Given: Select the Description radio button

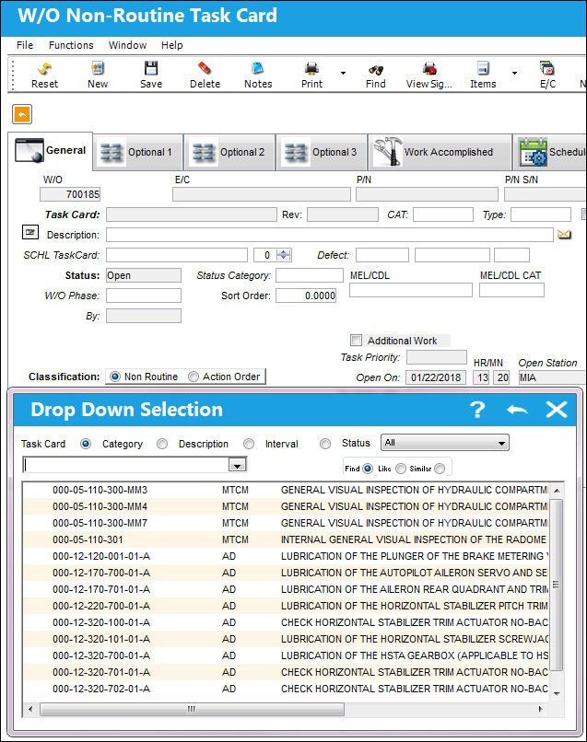Looking at the screenshot, I should coord(249,444).
